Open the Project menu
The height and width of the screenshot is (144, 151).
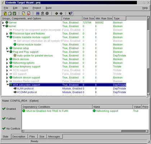point(37,8)
